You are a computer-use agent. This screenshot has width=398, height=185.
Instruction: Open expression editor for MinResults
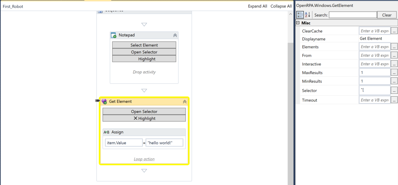coord(394,81)
